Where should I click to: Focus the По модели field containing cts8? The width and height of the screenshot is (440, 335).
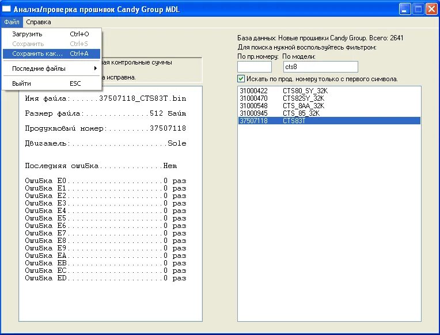tap(320, 67)
